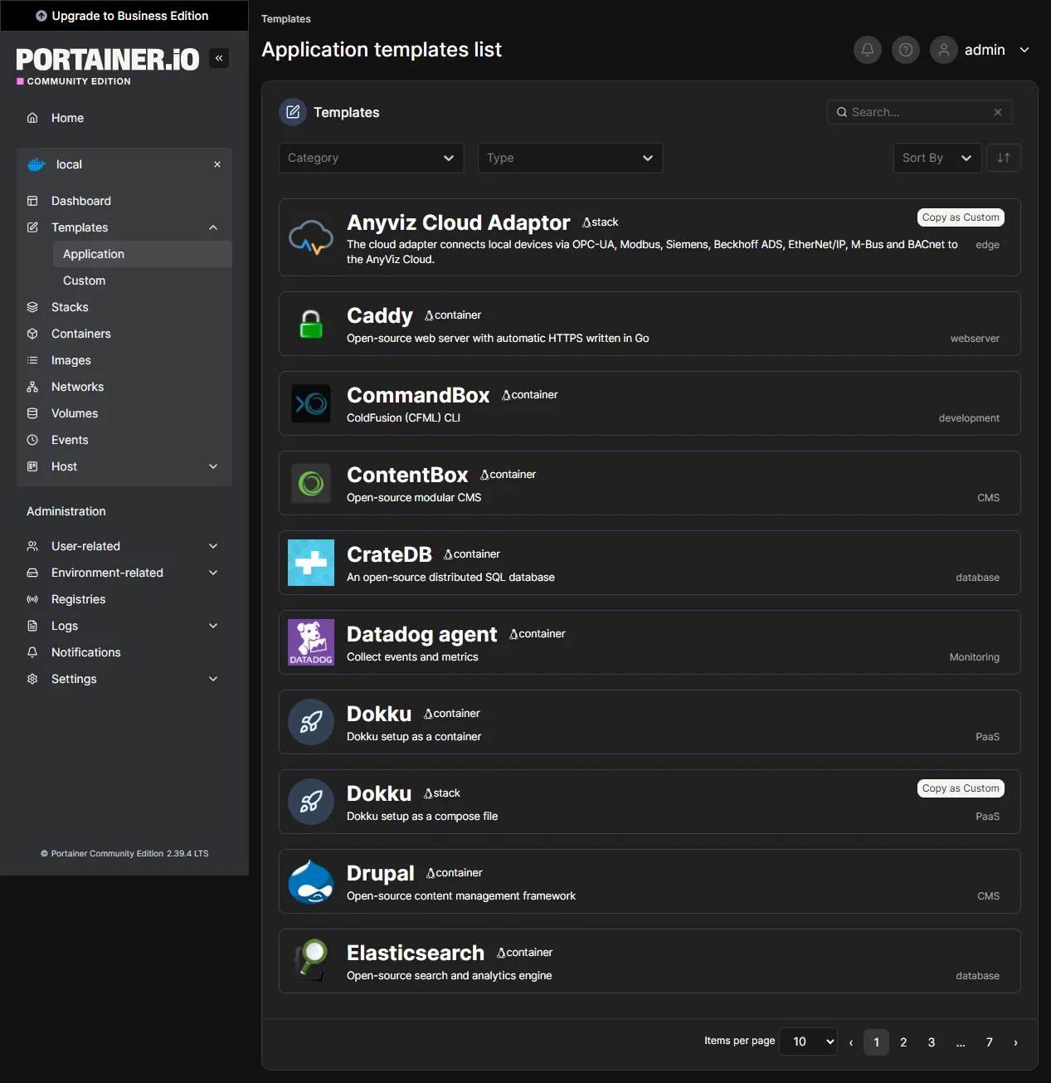Open the Items per page selector
The height and width of the screenshot is (1083, 1051).
coord(809,1042)
